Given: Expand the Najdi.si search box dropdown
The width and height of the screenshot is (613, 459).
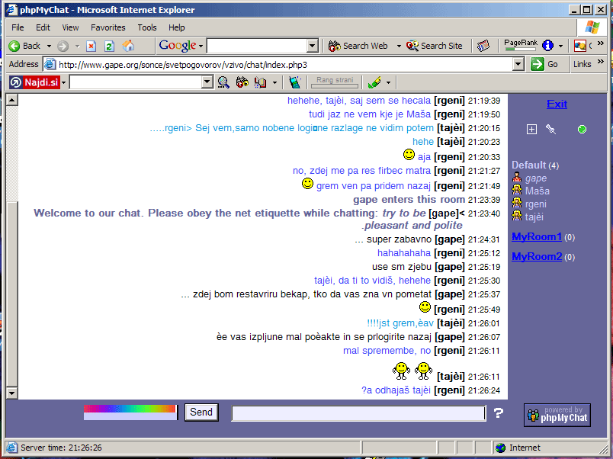Looking at the screenshot, I should coord(207,82).
